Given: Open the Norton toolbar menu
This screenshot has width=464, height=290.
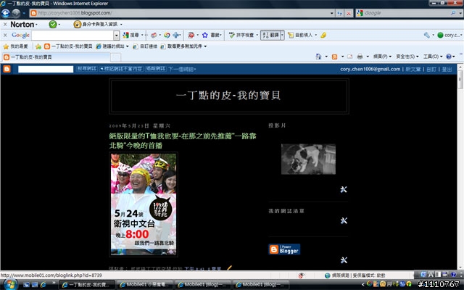Looking at the screenshot, I should click(24, 24).
